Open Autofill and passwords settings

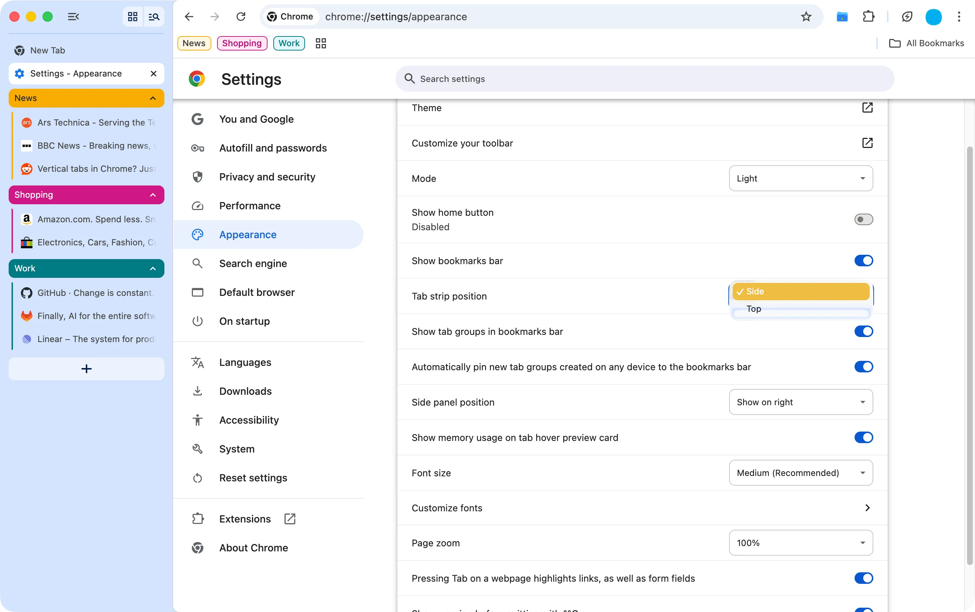273,148
